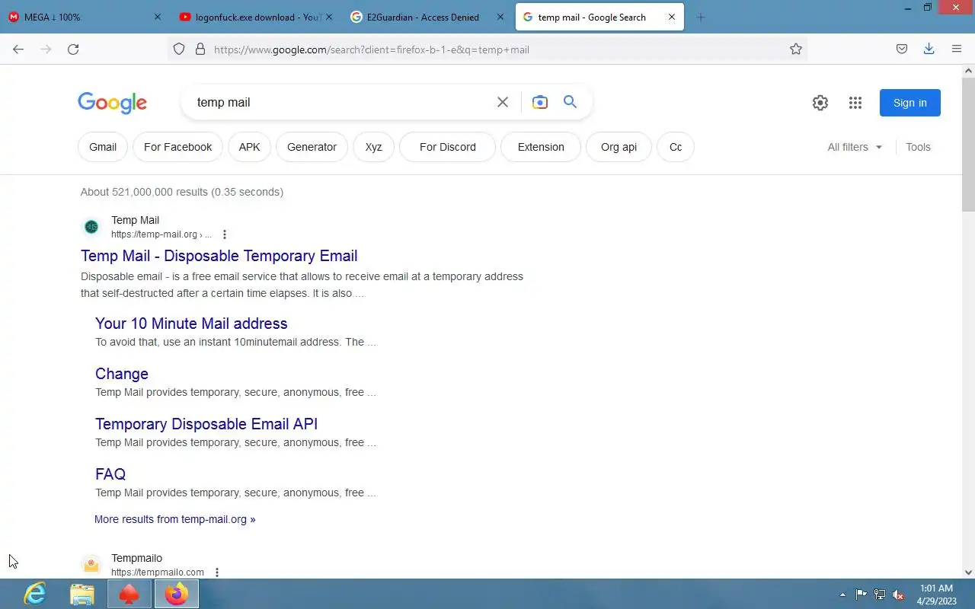Apply the Xyz filter chip

[x=373, y=147]
